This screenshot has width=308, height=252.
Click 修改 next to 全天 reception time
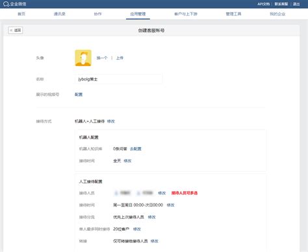(x=127, y=161)
